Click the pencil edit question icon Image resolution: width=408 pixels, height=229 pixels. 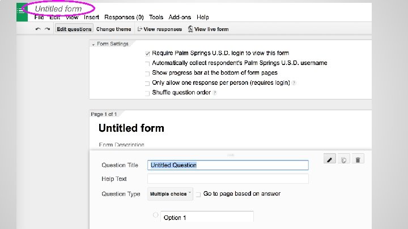330,160
